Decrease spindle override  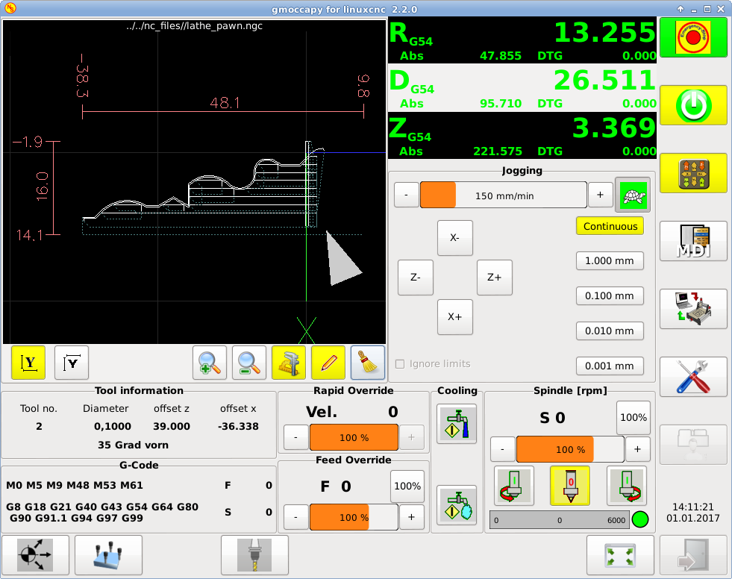(502, 449)
